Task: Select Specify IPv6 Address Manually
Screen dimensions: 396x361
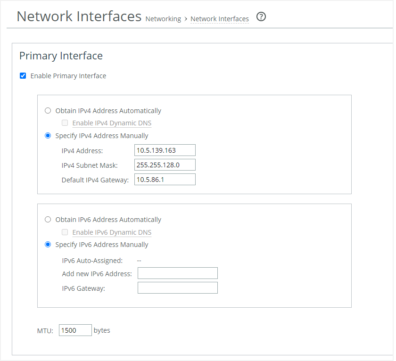Action: click(48, 245)
